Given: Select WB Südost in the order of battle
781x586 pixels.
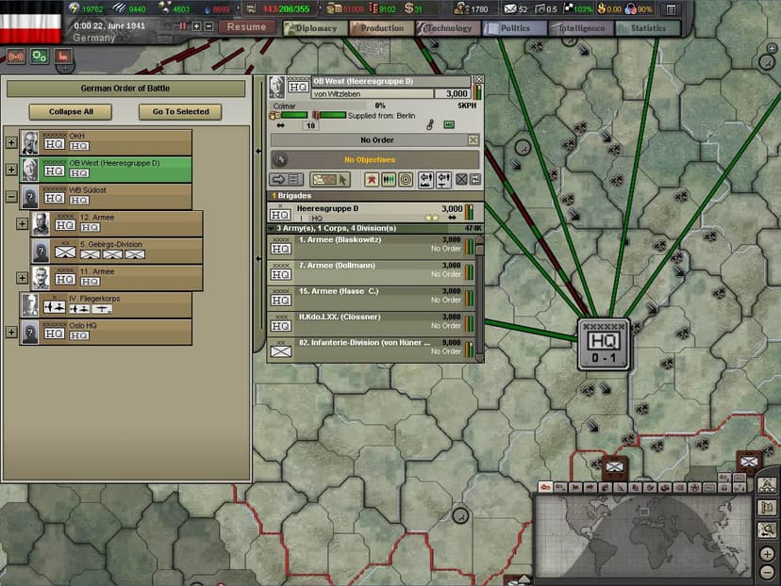Looking at the screenshot, I should click(x=106, y=197).
